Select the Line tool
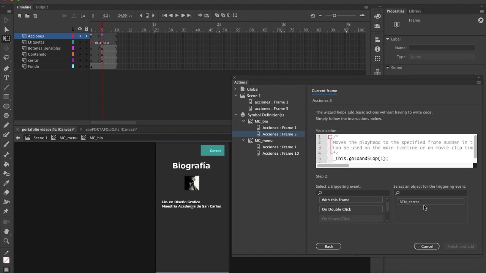The height and width of the screenshot is (273, 486). [x=6, y=87]
